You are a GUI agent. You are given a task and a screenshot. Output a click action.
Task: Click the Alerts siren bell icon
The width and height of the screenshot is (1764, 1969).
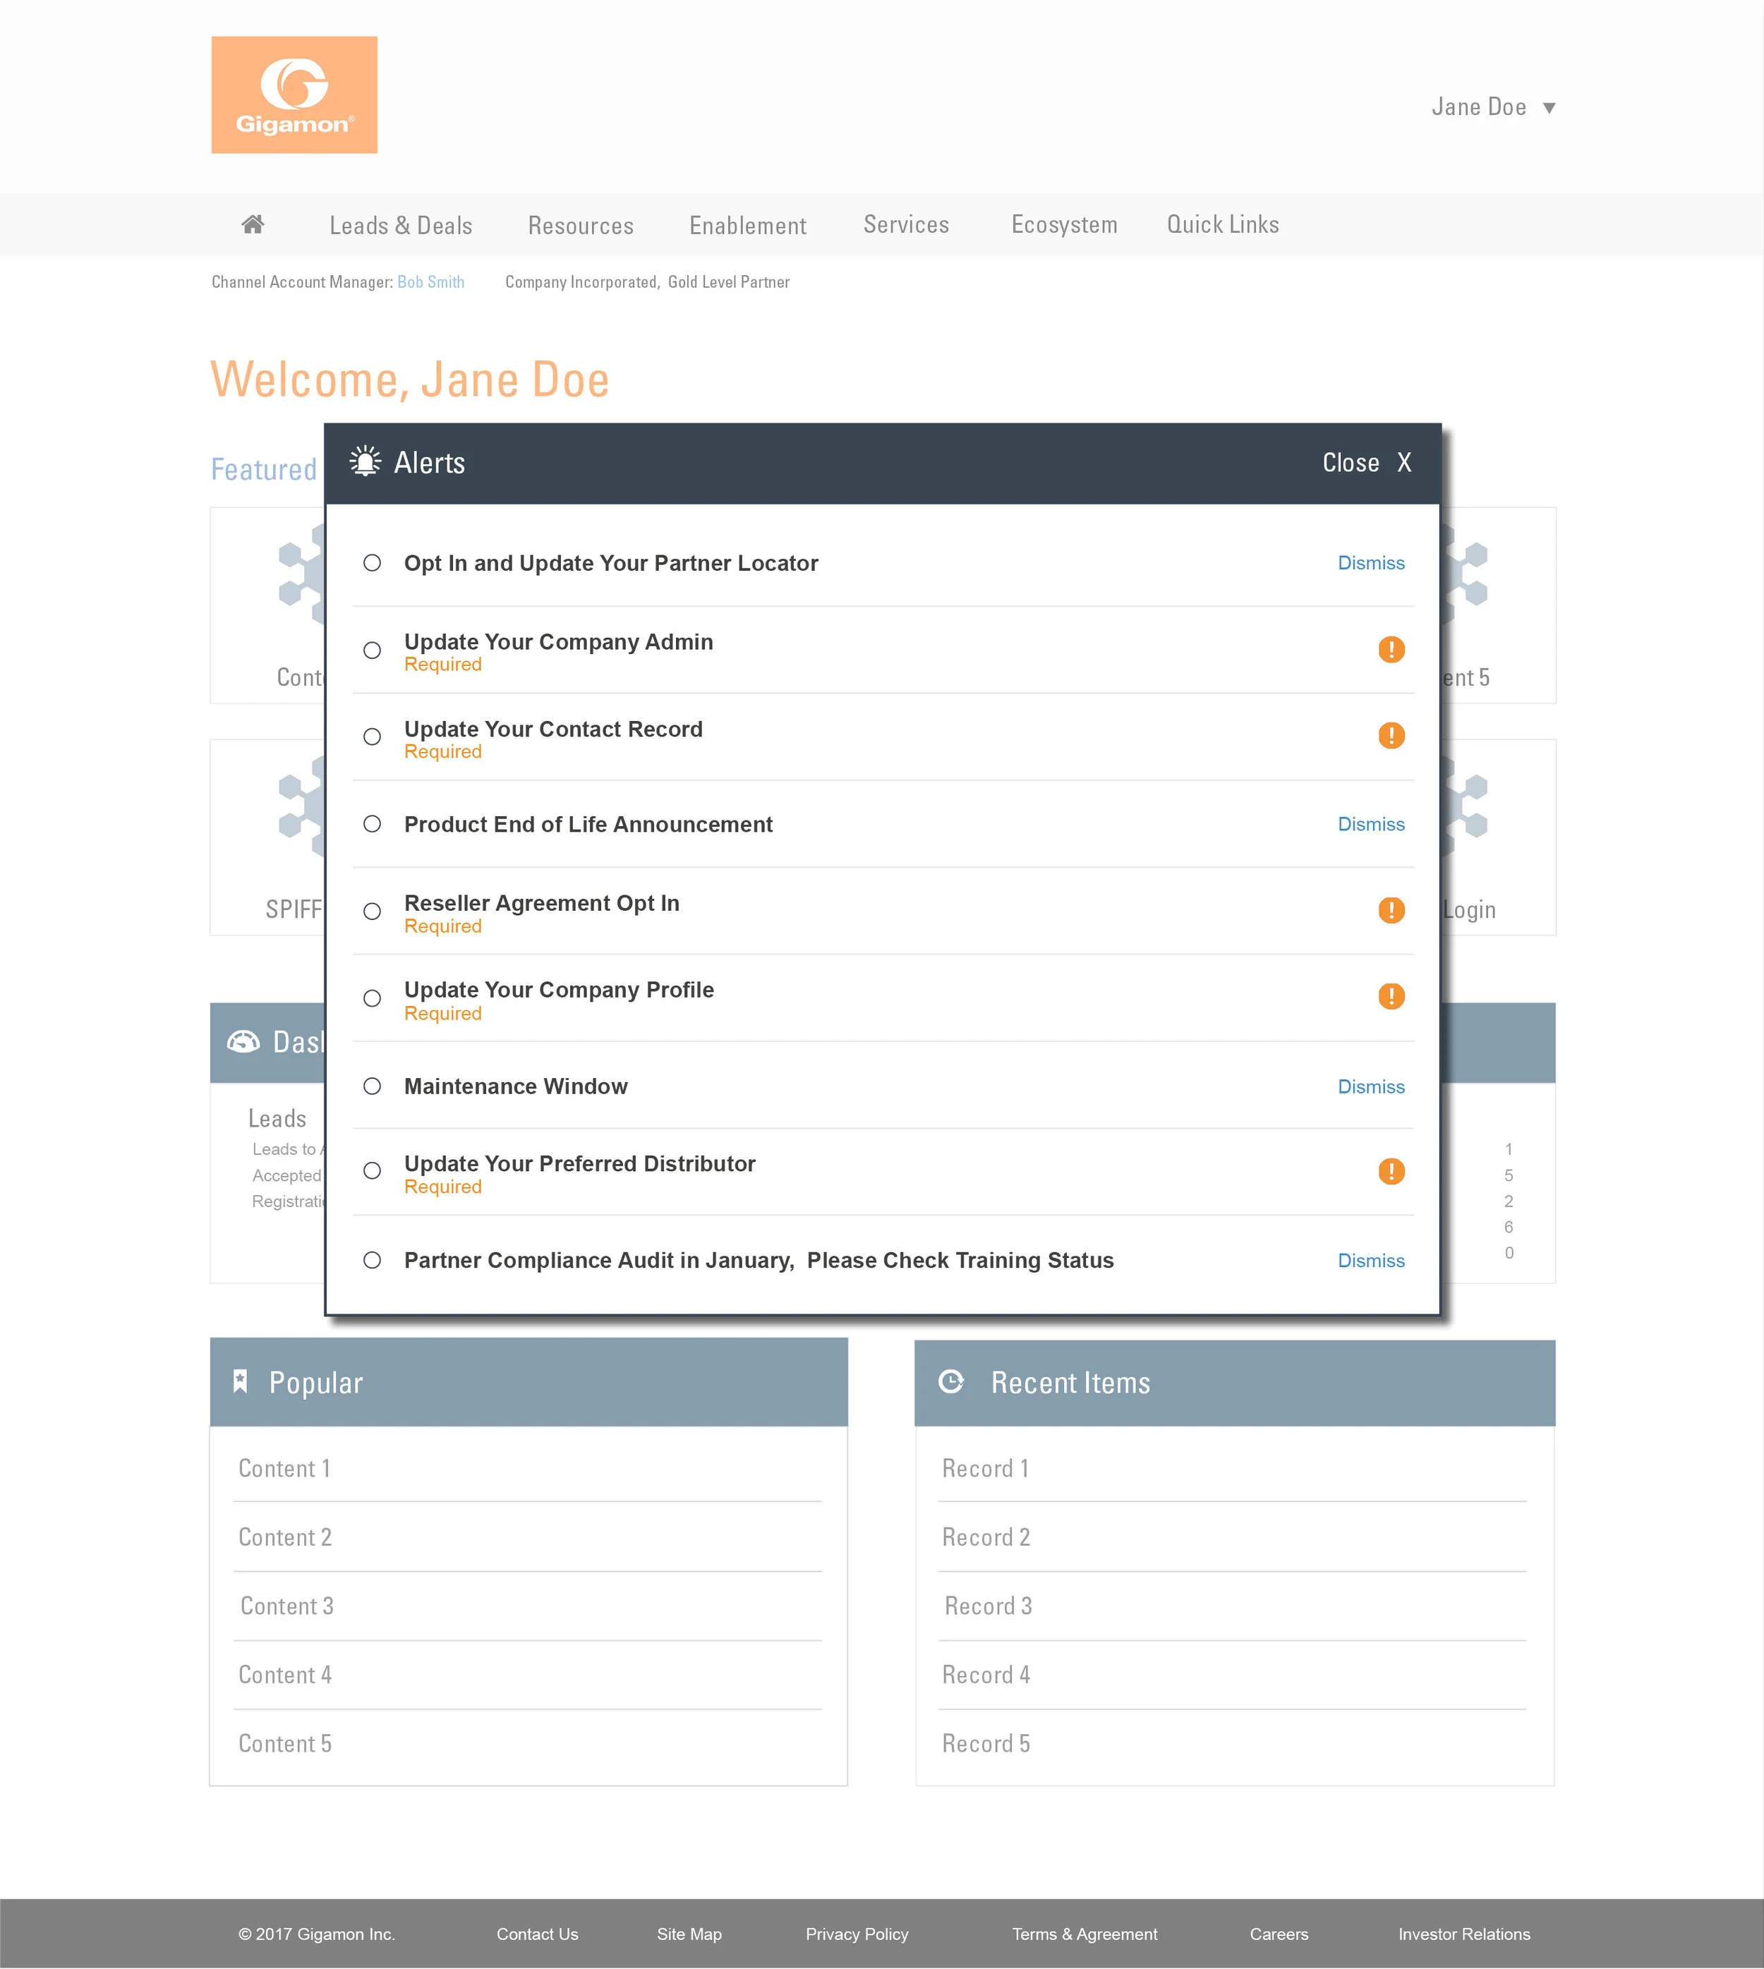pos(366,462)
